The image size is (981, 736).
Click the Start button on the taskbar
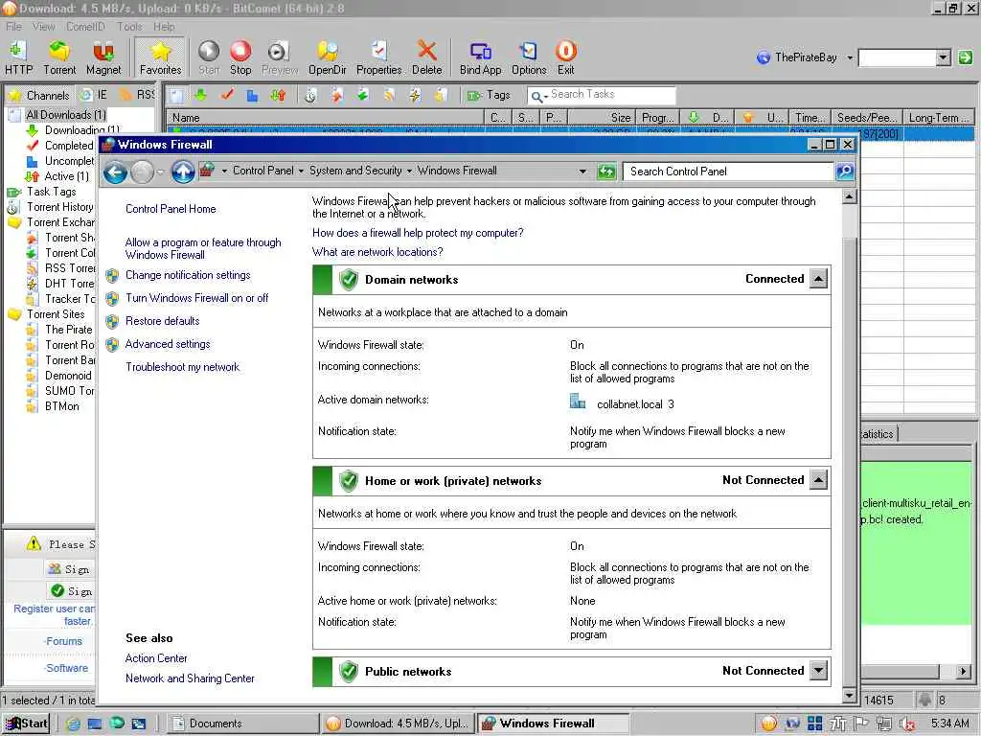pos(25,724)
